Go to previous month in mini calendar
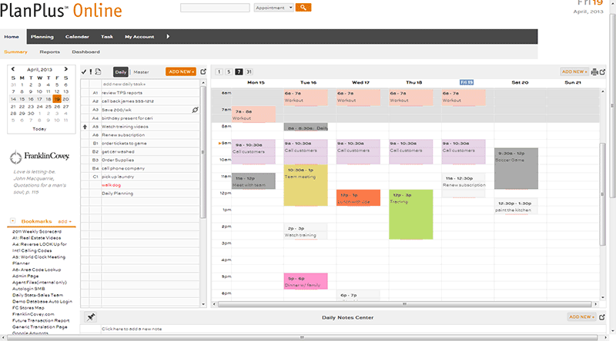Viewport: 616px width, 341px height. click(13, 69)
